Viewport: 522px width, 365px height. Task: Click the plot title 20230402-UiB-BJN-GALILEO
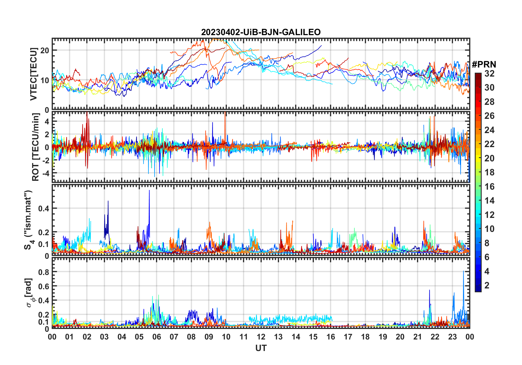[261, 32]
